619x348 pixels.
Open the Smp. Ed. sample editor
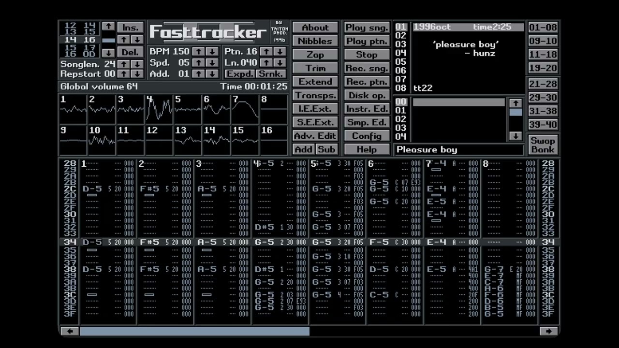[367, 122]
